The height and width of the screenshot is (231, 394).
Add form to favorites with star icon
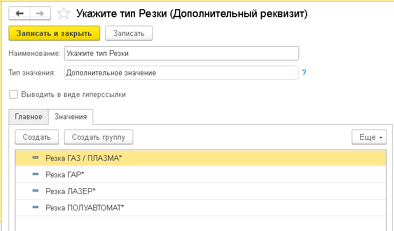click(65, 14)
